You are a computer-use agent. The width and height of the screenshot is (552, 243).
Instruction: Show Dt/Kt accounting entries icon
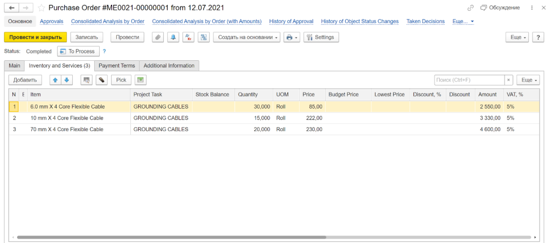(x=188, y=37)
